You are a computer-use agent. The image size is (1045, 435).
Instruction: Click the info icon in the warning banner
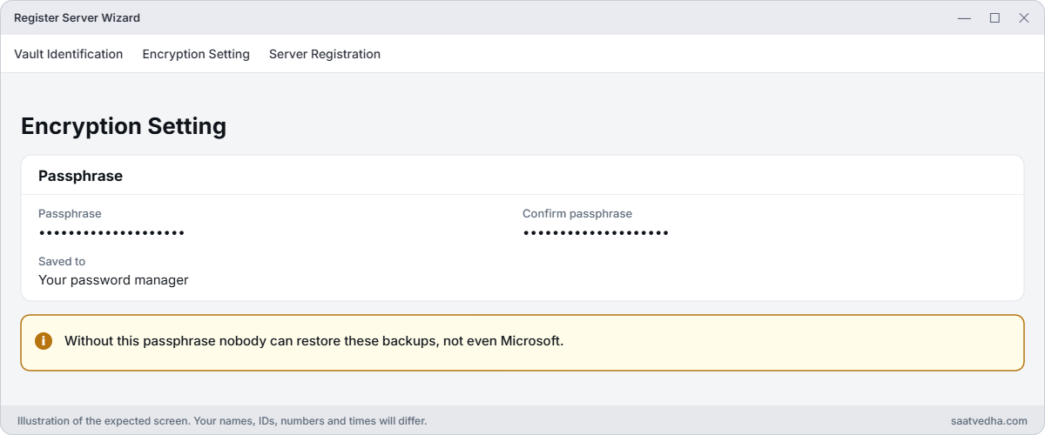(x=44, y=341)
